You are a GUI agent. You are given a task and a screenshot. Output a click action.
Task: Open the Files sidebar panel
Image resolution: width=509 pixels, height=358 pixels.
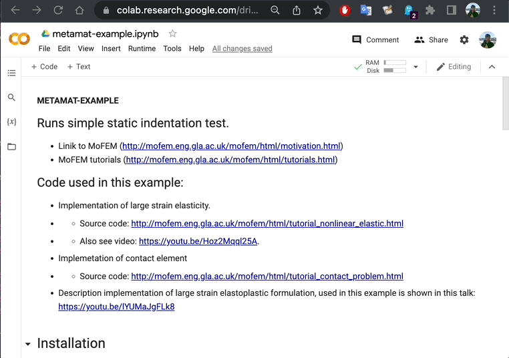[x=11, y=147]
